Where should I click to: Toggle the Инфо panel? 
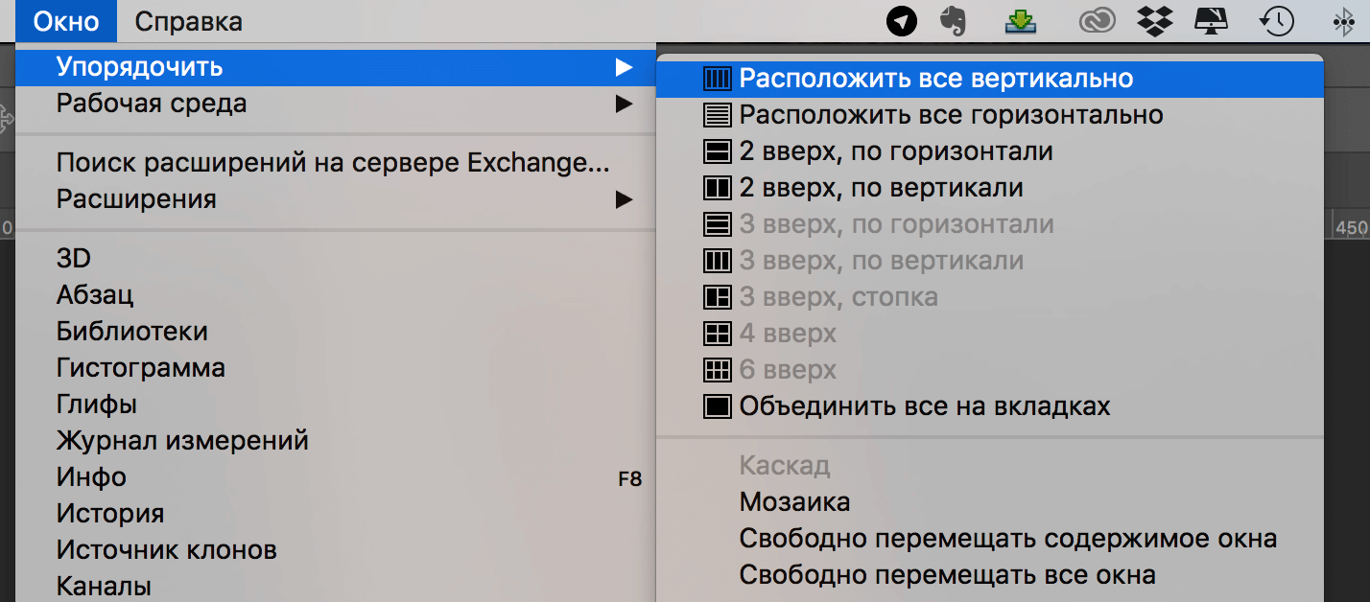[x=91, y=477]
